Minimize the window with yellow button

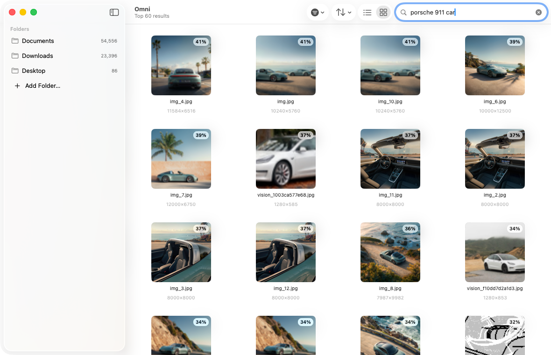tap(23, 12)
